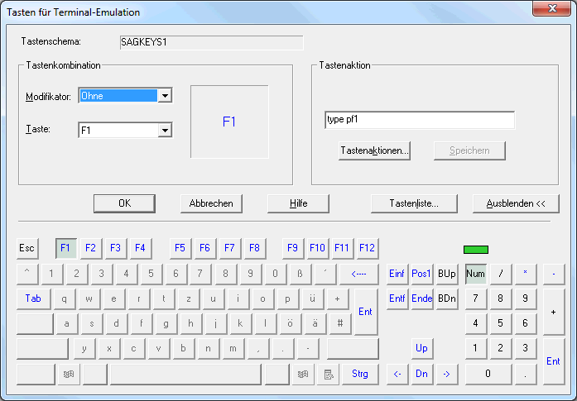Image resolution: width=577 pixels, height=401 pixels.
Task: Select the numpad 0 key
Action: click(488, 375)
